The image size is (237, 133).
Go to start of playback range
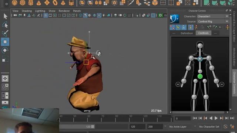coord(195,118)
